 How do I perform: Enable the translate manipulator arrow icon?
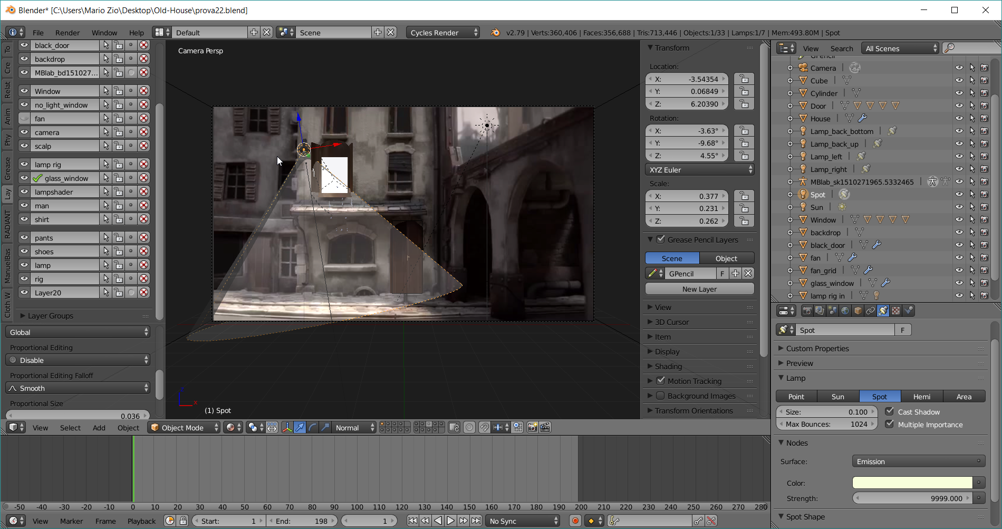300,427
